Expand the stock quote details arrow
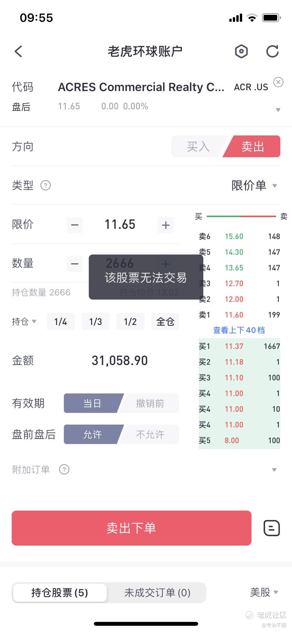The width and height of the screenshot is (292, 632). click(278, 110)
